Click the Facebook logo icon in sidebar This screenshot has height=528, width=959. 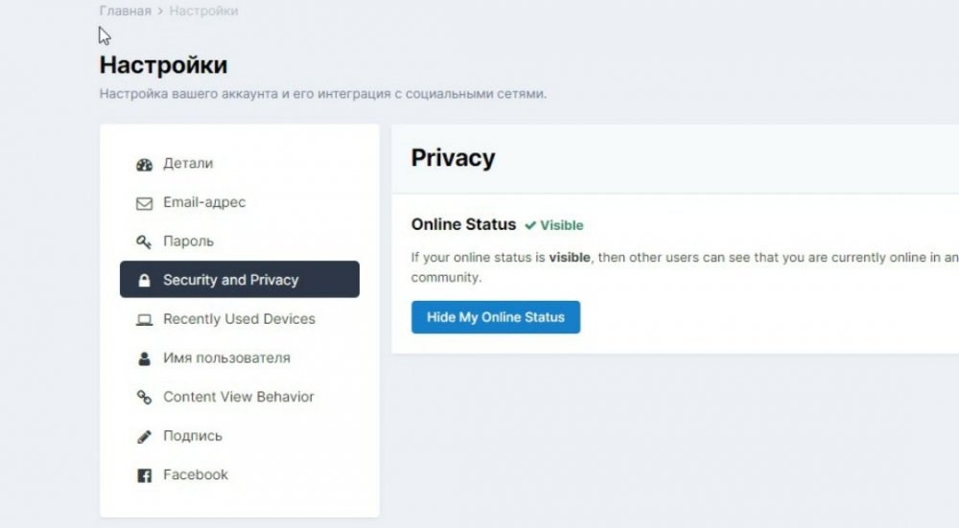(x=145, y=475)
